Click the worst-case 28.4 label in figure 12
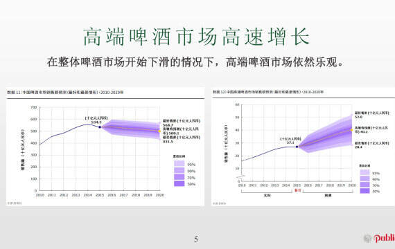This screenshot has height=249, width=395. [372, 145]
